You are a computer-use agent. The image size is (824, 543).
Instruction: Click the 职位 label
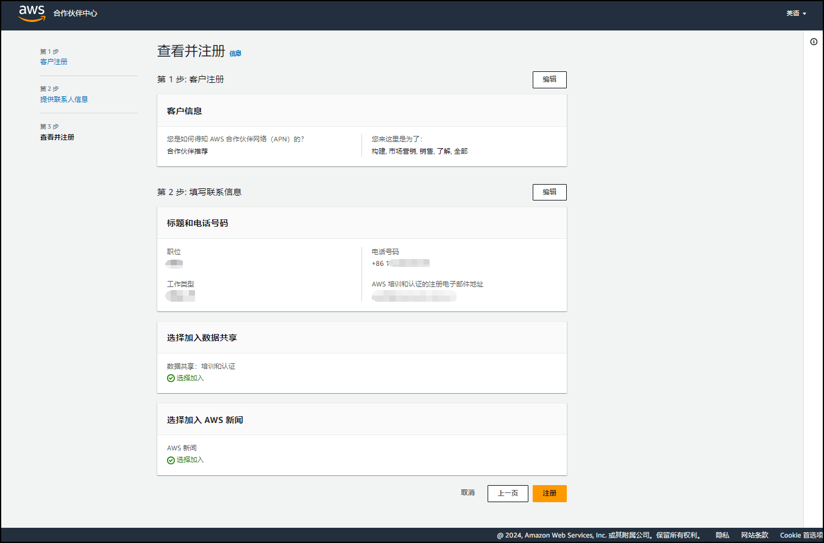(x=174, y=252)
